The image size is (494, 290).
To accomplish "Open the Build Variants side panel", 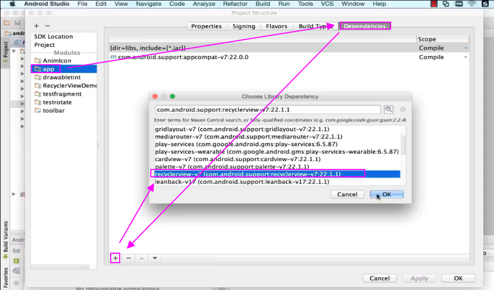I will pos(5,239).
